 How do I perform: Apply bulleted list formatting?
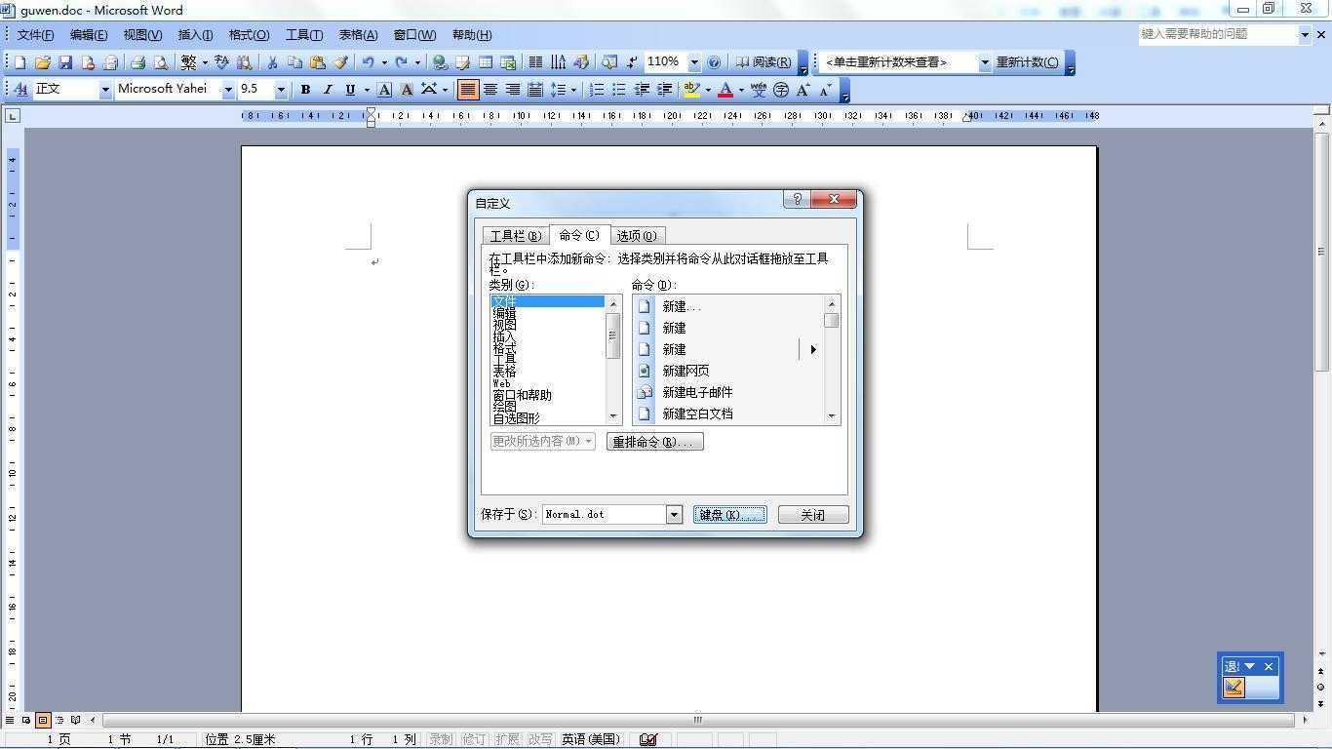point(619,90)
